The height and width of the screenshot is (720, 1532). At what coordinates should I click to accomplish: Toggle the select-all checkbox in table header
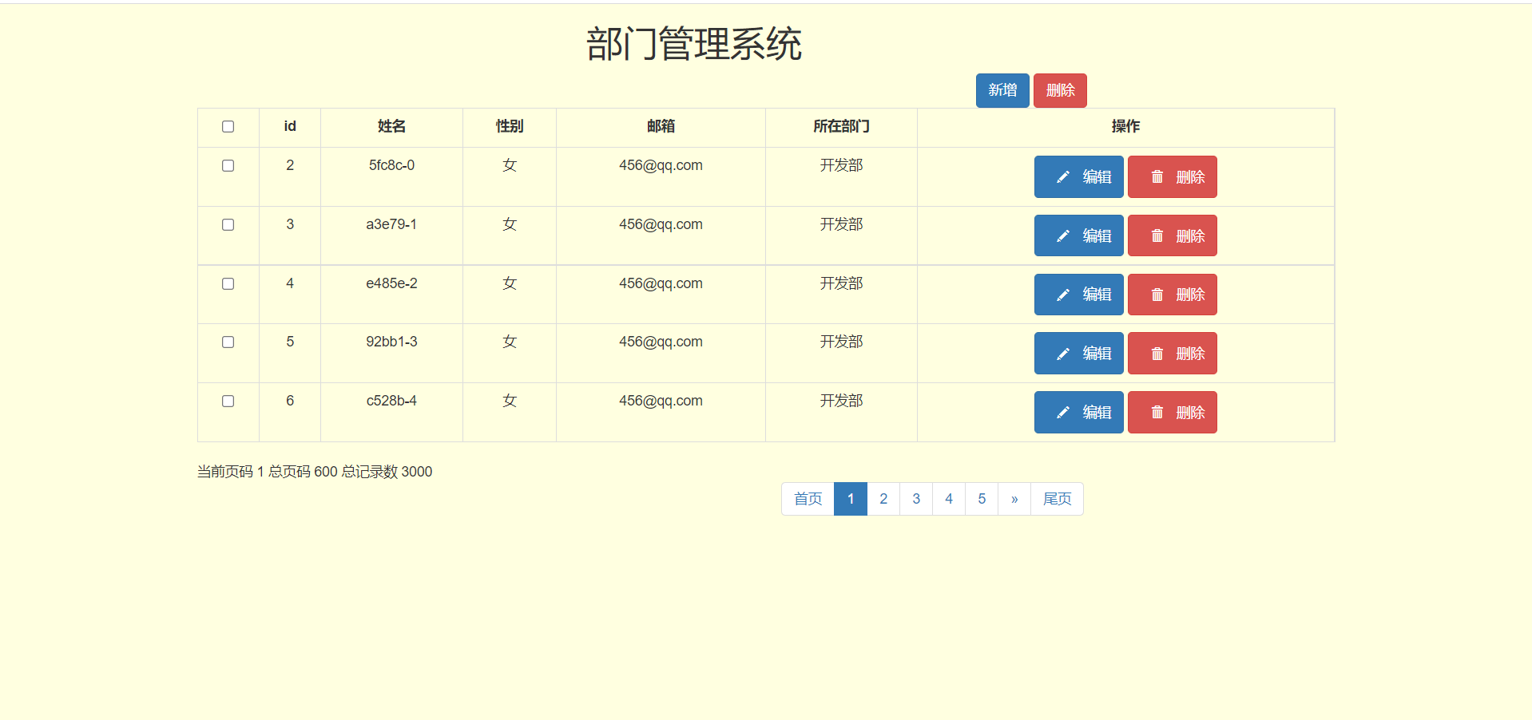[x=228, y=126]
